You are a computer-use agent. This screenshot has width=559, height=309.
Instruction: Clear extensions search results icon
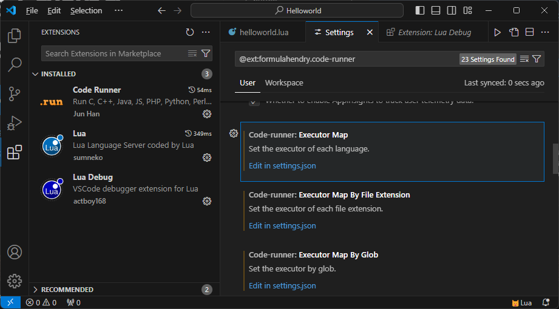point(192,53)
